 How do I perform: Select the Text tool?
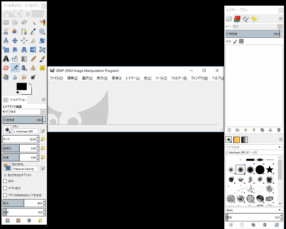[x=6, y=59]
